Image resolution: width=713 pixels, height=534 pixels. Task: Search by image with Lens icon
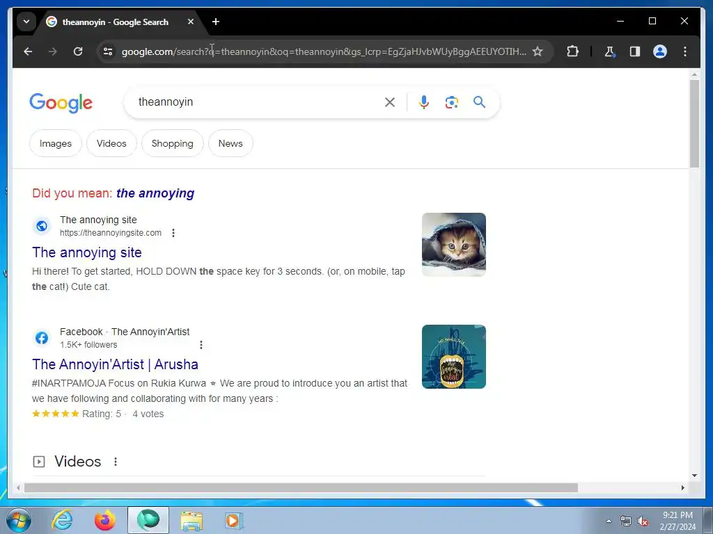click(x=451, y=102)
